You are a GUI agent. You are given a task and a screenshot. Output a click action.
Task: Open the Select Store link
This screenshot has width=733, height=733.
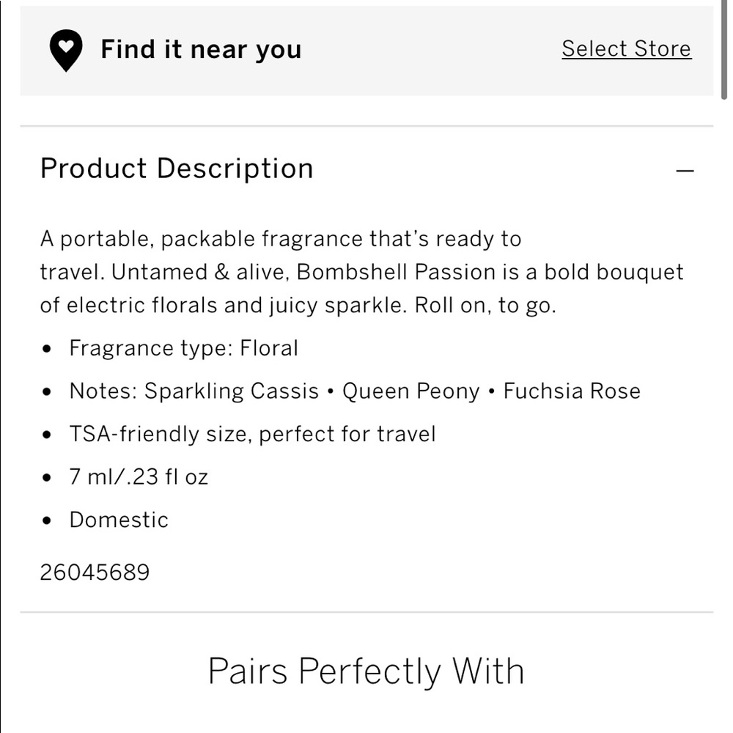(627, 48)
